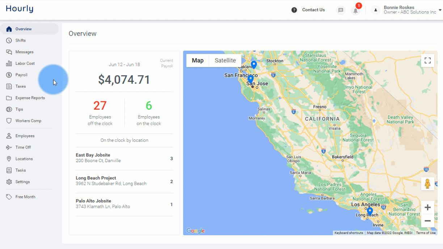The image size is (443, 249).
Task: Click the Locations menu label
Action: (x=24, y=159)
